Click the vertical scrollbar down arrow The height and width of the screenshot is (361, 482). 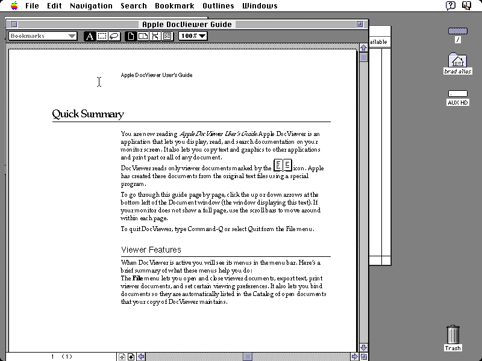click(x=364, y=348)
